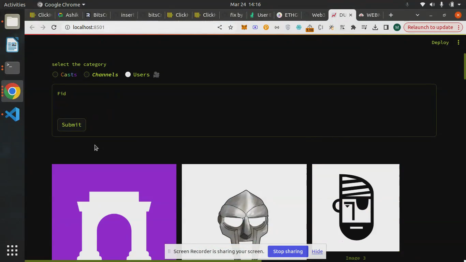Launch LibreOffice Writer from dock
Image resolution: width=466 pixels, height=262 pixels.
pos(12,45)
